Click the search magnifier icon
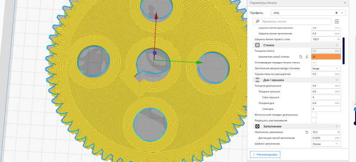This screenshot has height=162, width=356. pos(257,22)
